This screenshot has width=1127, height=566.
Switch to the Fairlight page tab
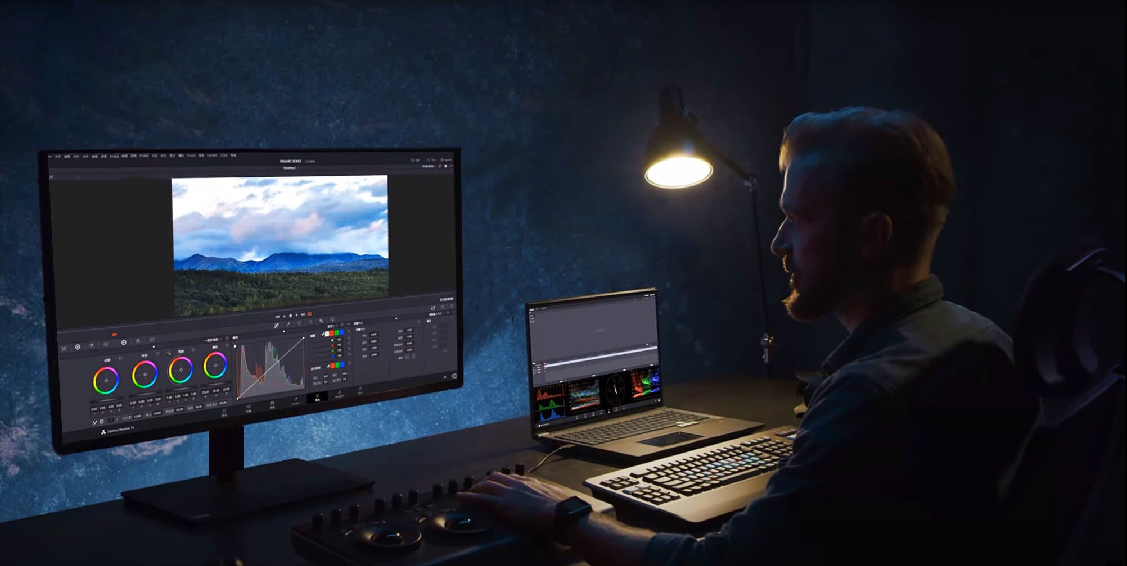[x=339, y=395]
